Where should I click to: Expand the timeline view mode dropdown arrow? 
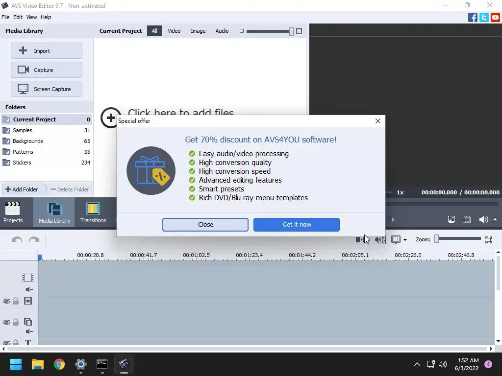(405, 240)
